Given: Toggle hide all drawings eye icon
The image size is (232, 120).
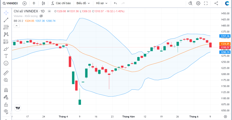Looking at the screenshot, I should pos(6,111).
